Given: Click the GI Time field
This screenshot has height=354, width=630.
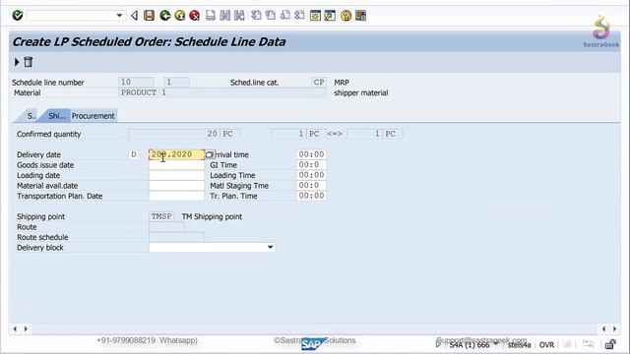Looking at the screenshot, I should 311,165.
